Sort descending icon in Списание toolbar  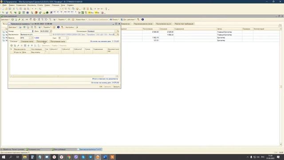coord(39,45)
